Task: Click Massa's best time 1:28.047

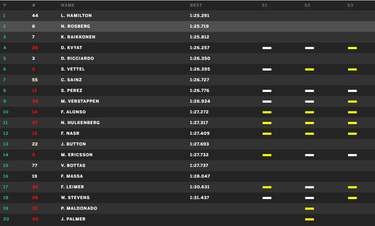Action: click(200, 176)
